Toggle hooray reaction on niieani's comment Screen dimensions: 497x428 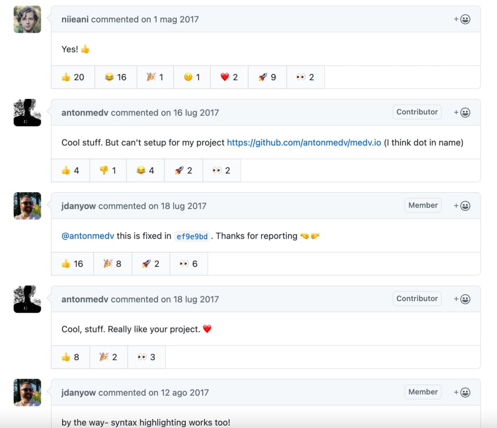pos(155,77)
